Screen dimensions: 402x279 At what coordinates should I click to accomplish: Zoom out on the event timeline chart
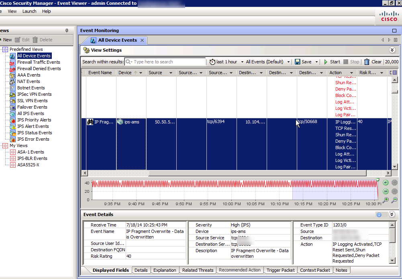click(x=394, y=199)
